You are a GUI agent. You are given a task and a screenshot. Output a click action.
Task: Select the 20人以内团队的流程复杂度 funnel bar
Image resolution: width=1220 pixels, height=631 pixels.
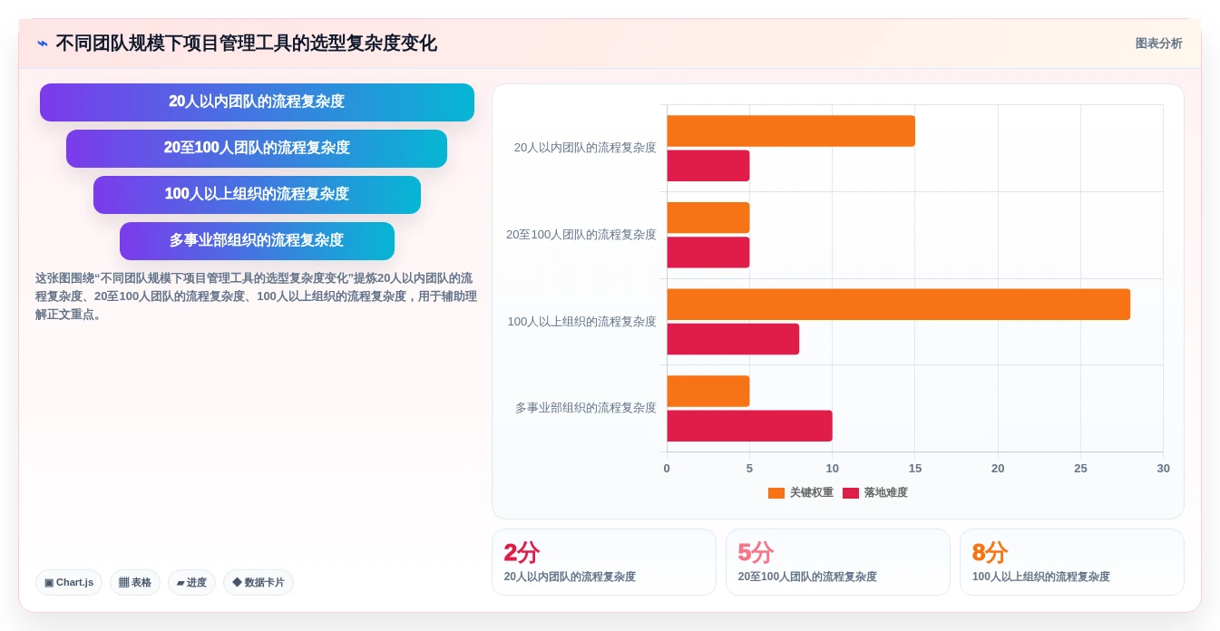click(257, 102)
